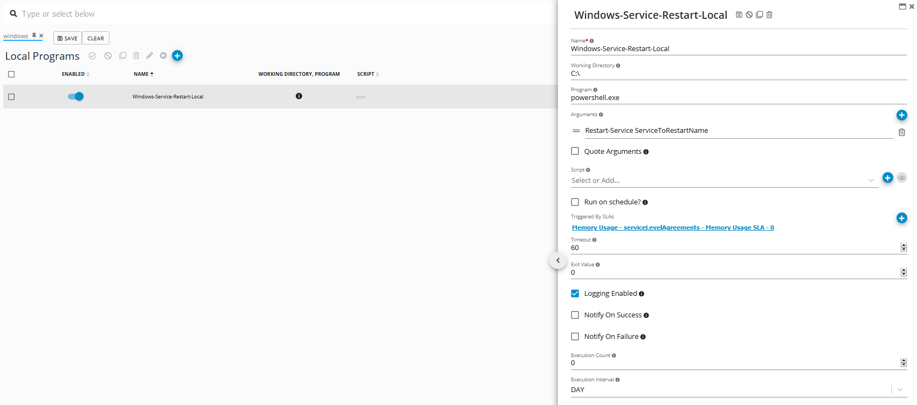Delete the Restart-Service argument row

point(901,132)
